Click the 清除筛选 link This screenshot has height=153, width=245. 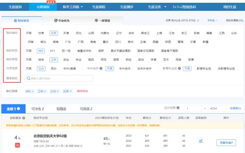click(x=82, y=91)
